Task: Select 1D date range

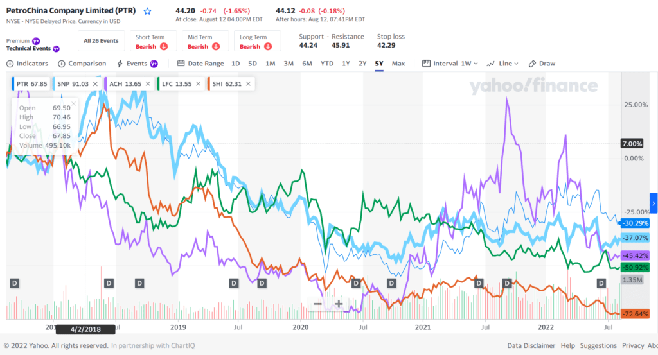Action: pyautogui.click(x=235, y=64)
